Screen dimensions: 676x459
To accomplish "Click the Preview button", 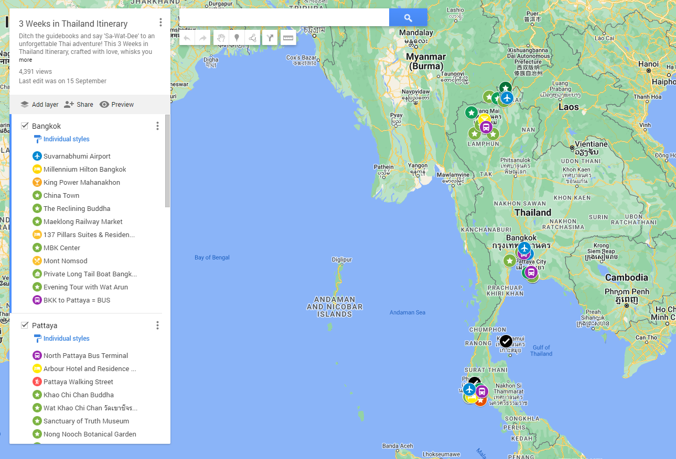I will (116, 104).
